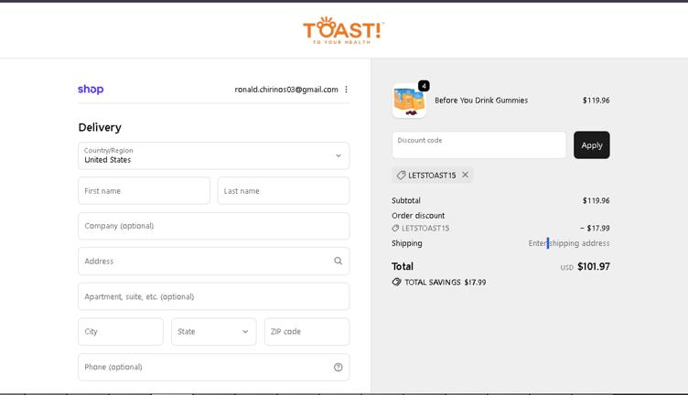Click the Shipping label
This screenshot has width=688, height=395.
[407, 243]
